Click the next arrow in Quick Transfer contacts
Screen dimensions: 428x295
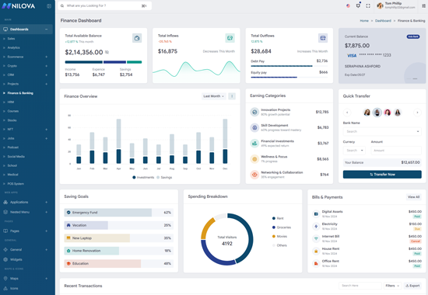coord(417,113)
